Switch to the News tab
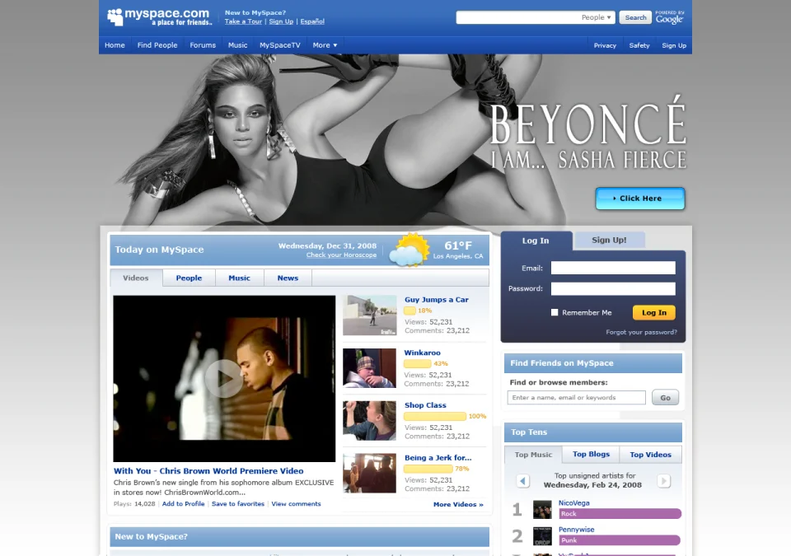The height and width of the screenshot is (556, 791). click(x=288, y=278)
